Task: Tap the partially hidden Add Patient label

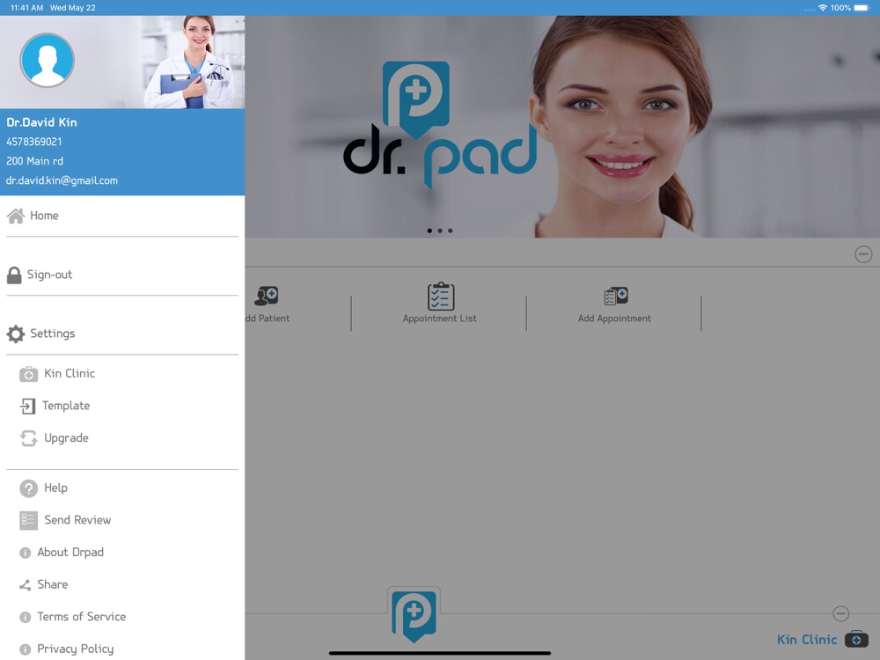Action: (x=268, y=319)
